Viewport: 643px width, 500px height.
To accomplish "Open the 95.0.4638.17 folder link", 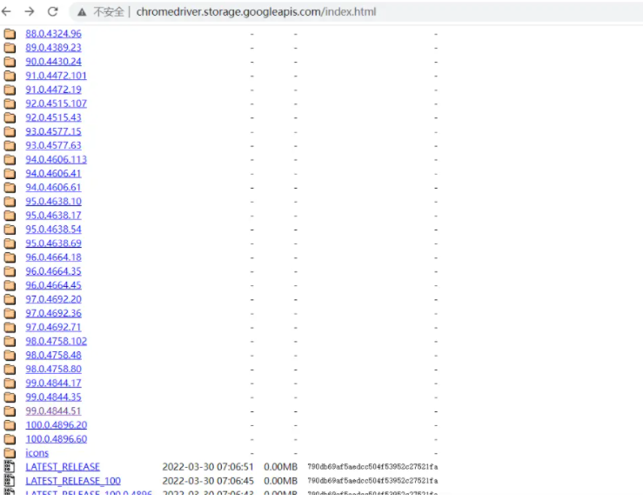I will coord(53,215).
